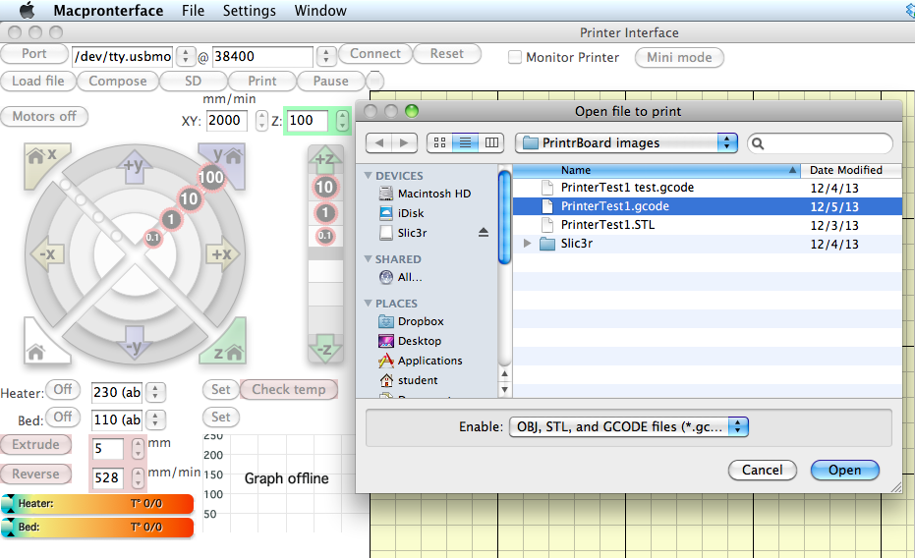Select Z 0.1 mm step bubble
The width and height of the screenshot is (915, 558).
(325, 236)
